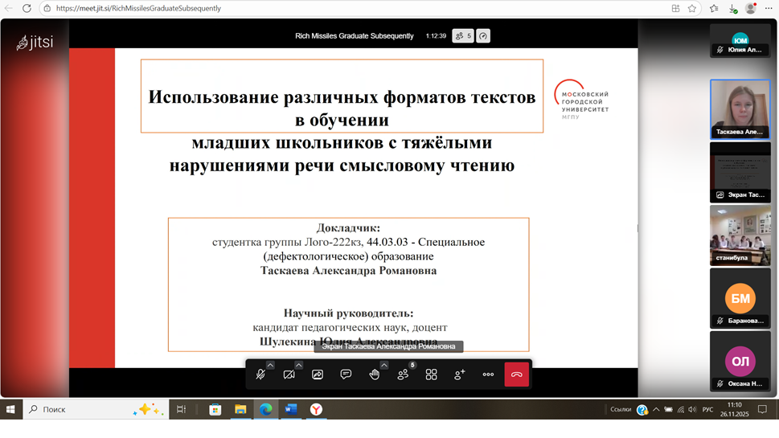The image size is (779, 438).
Task: Leave the meeting with red hangup button
Action: (x=516, y=375)
